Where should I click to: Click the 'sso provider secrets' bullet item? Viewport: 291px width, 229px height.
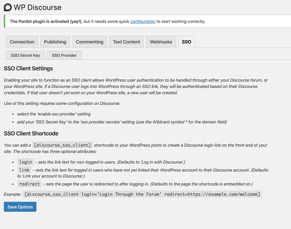122,122
